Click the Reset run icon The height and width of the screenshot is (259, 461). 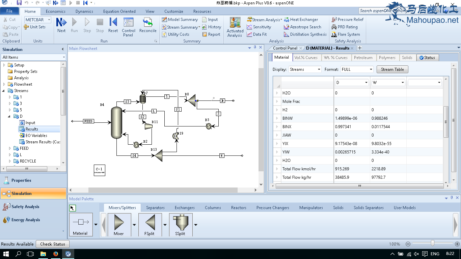coord(113,25)
